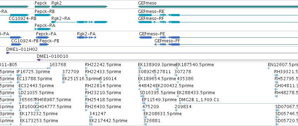Screen dimensions: 298x126
Task: Open EST EC32443.5prime
Action: pyautogui.click(x=36, y=86)
